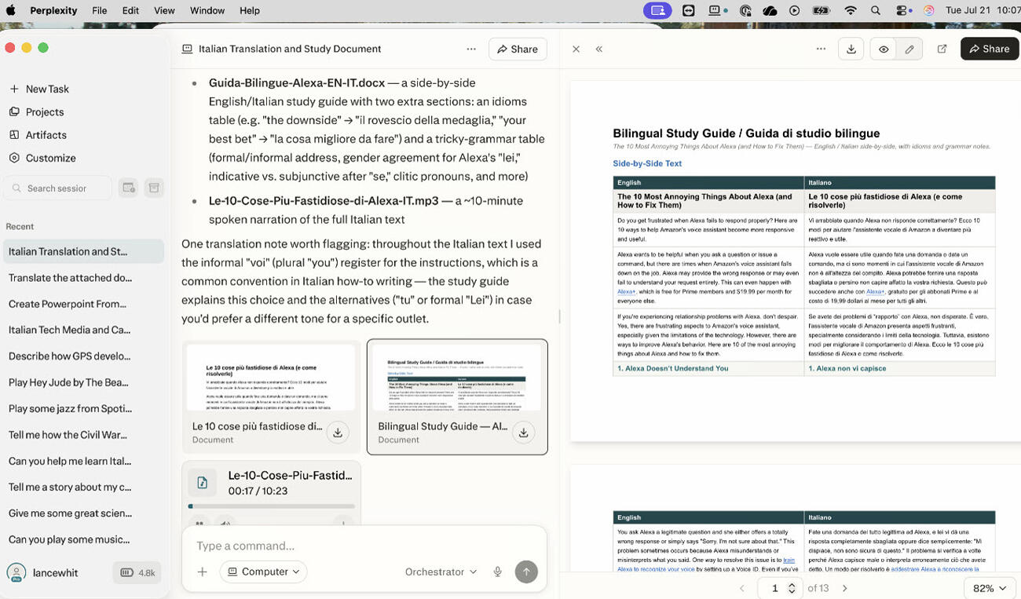Go to the previous page of the document

(742, 588)
